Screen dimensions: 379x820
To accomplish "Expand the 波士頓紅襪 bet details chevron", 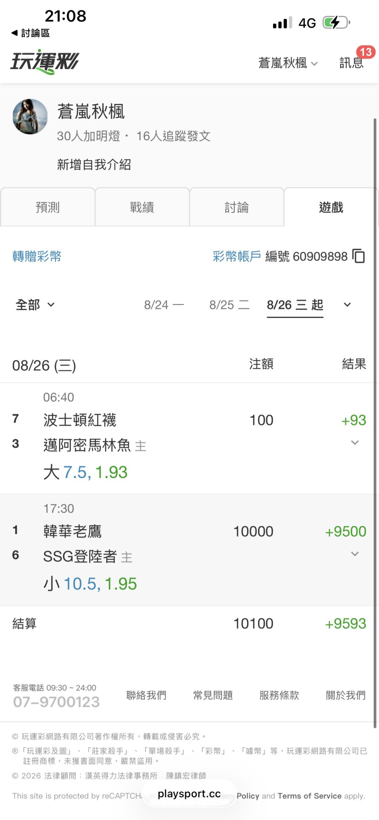I will pyautogui.click(x=355, y=442).
